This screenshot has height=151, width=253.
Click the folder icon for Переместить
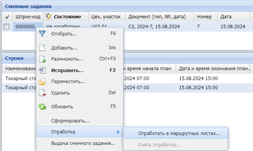(42, 82)
